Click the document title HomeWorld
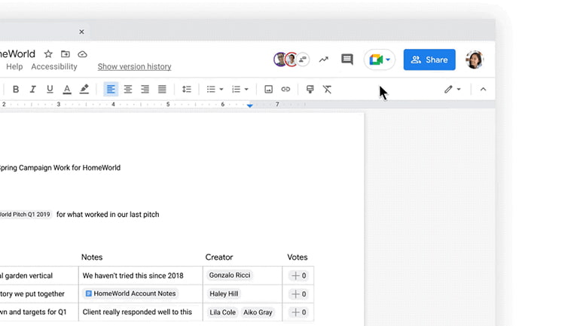580x326 pixels. (x=17, y=54)
